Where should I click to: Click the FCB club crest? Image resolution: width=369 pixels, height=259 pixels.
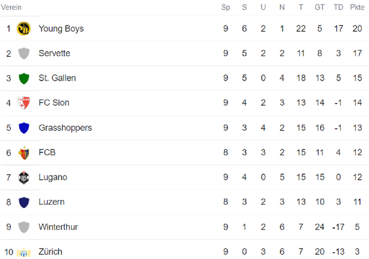(x=24, y=153)
